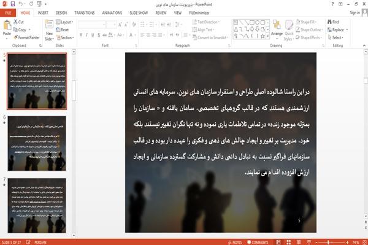Select the Format Painter tool
This screenshot has height=245, width=368.
coord(26,37)
